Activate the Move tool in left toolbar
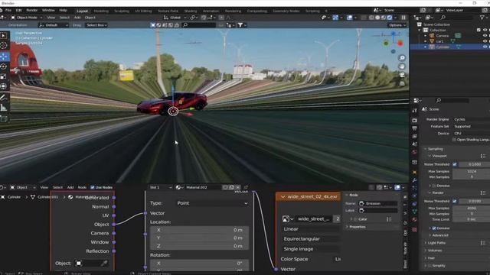Viewport: 490px width, 275px height. [4, 57]
